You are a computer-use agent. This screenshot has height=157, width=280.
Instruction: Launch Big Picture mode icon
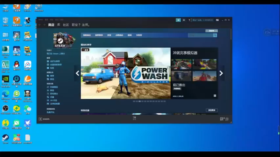217,20
